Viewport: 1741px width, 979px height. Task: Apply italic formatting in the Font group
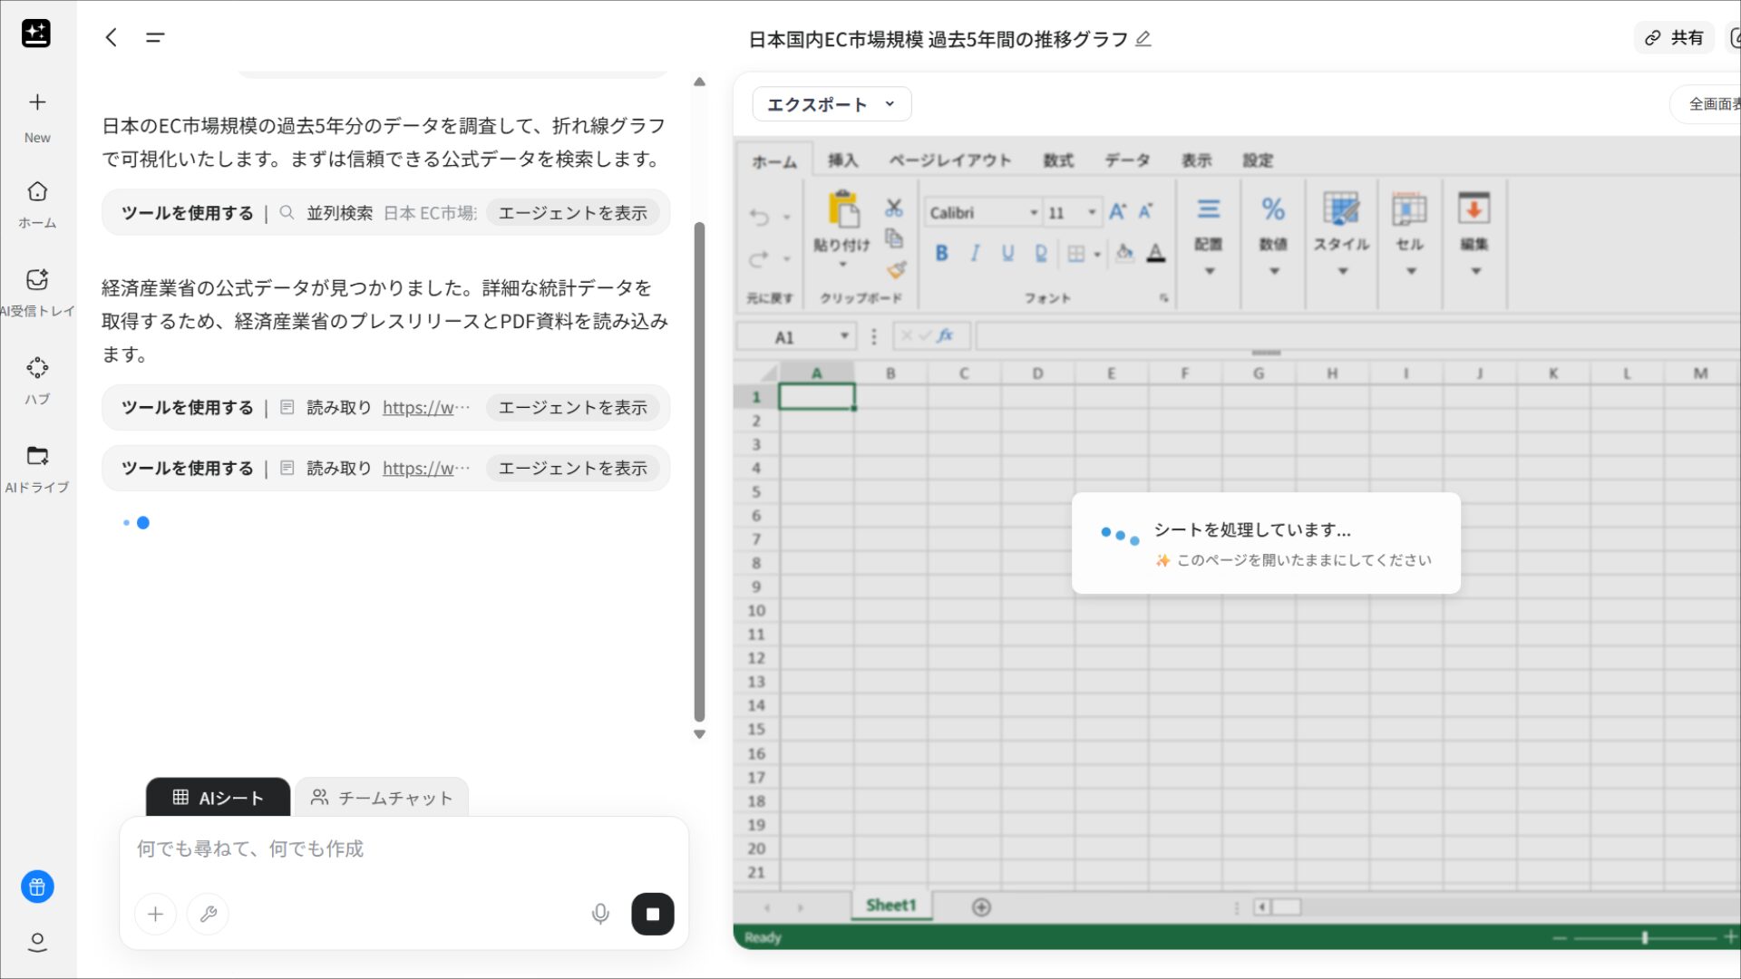[974, 254]
